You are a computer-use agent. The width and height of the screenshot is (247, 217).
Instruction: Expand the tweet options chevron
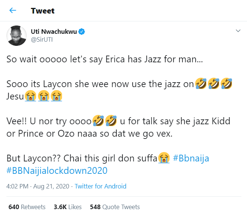pos(238,30)
